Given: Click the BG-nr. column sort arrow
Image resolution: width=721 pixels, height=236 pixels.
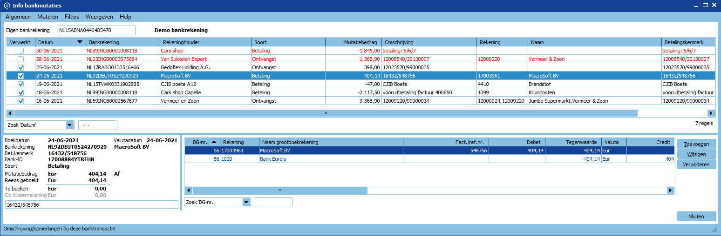Looking at the screenshot, I should 214,142.
